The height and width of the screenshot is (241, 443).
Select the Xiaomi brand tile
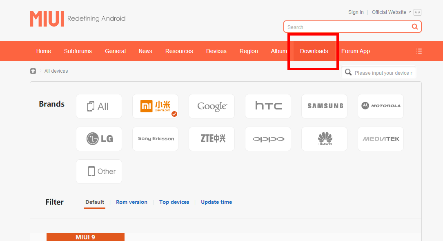(x=156, y=106)
